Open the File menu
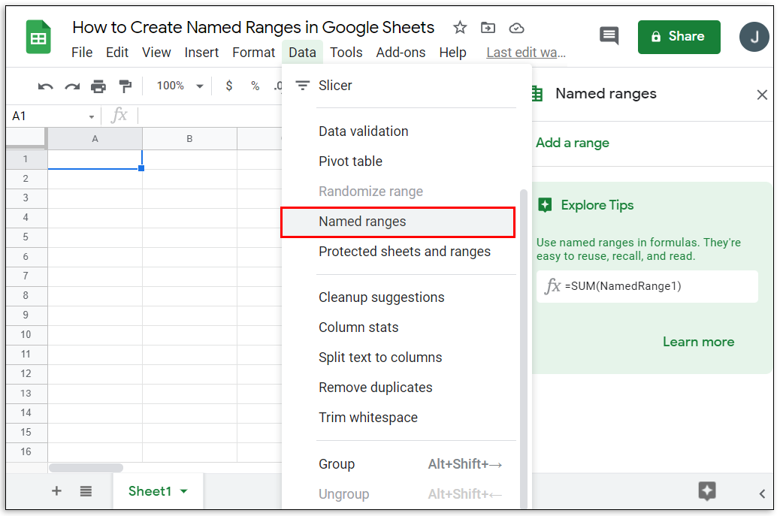Screen dimensions: 780x516 click(82, 52)
